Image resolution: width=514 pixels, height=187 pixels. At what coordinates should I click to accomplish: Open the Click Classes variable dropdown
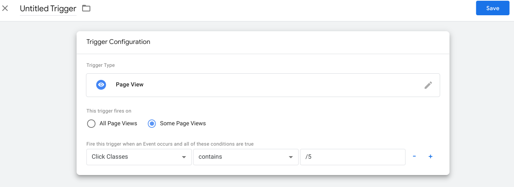139,157
